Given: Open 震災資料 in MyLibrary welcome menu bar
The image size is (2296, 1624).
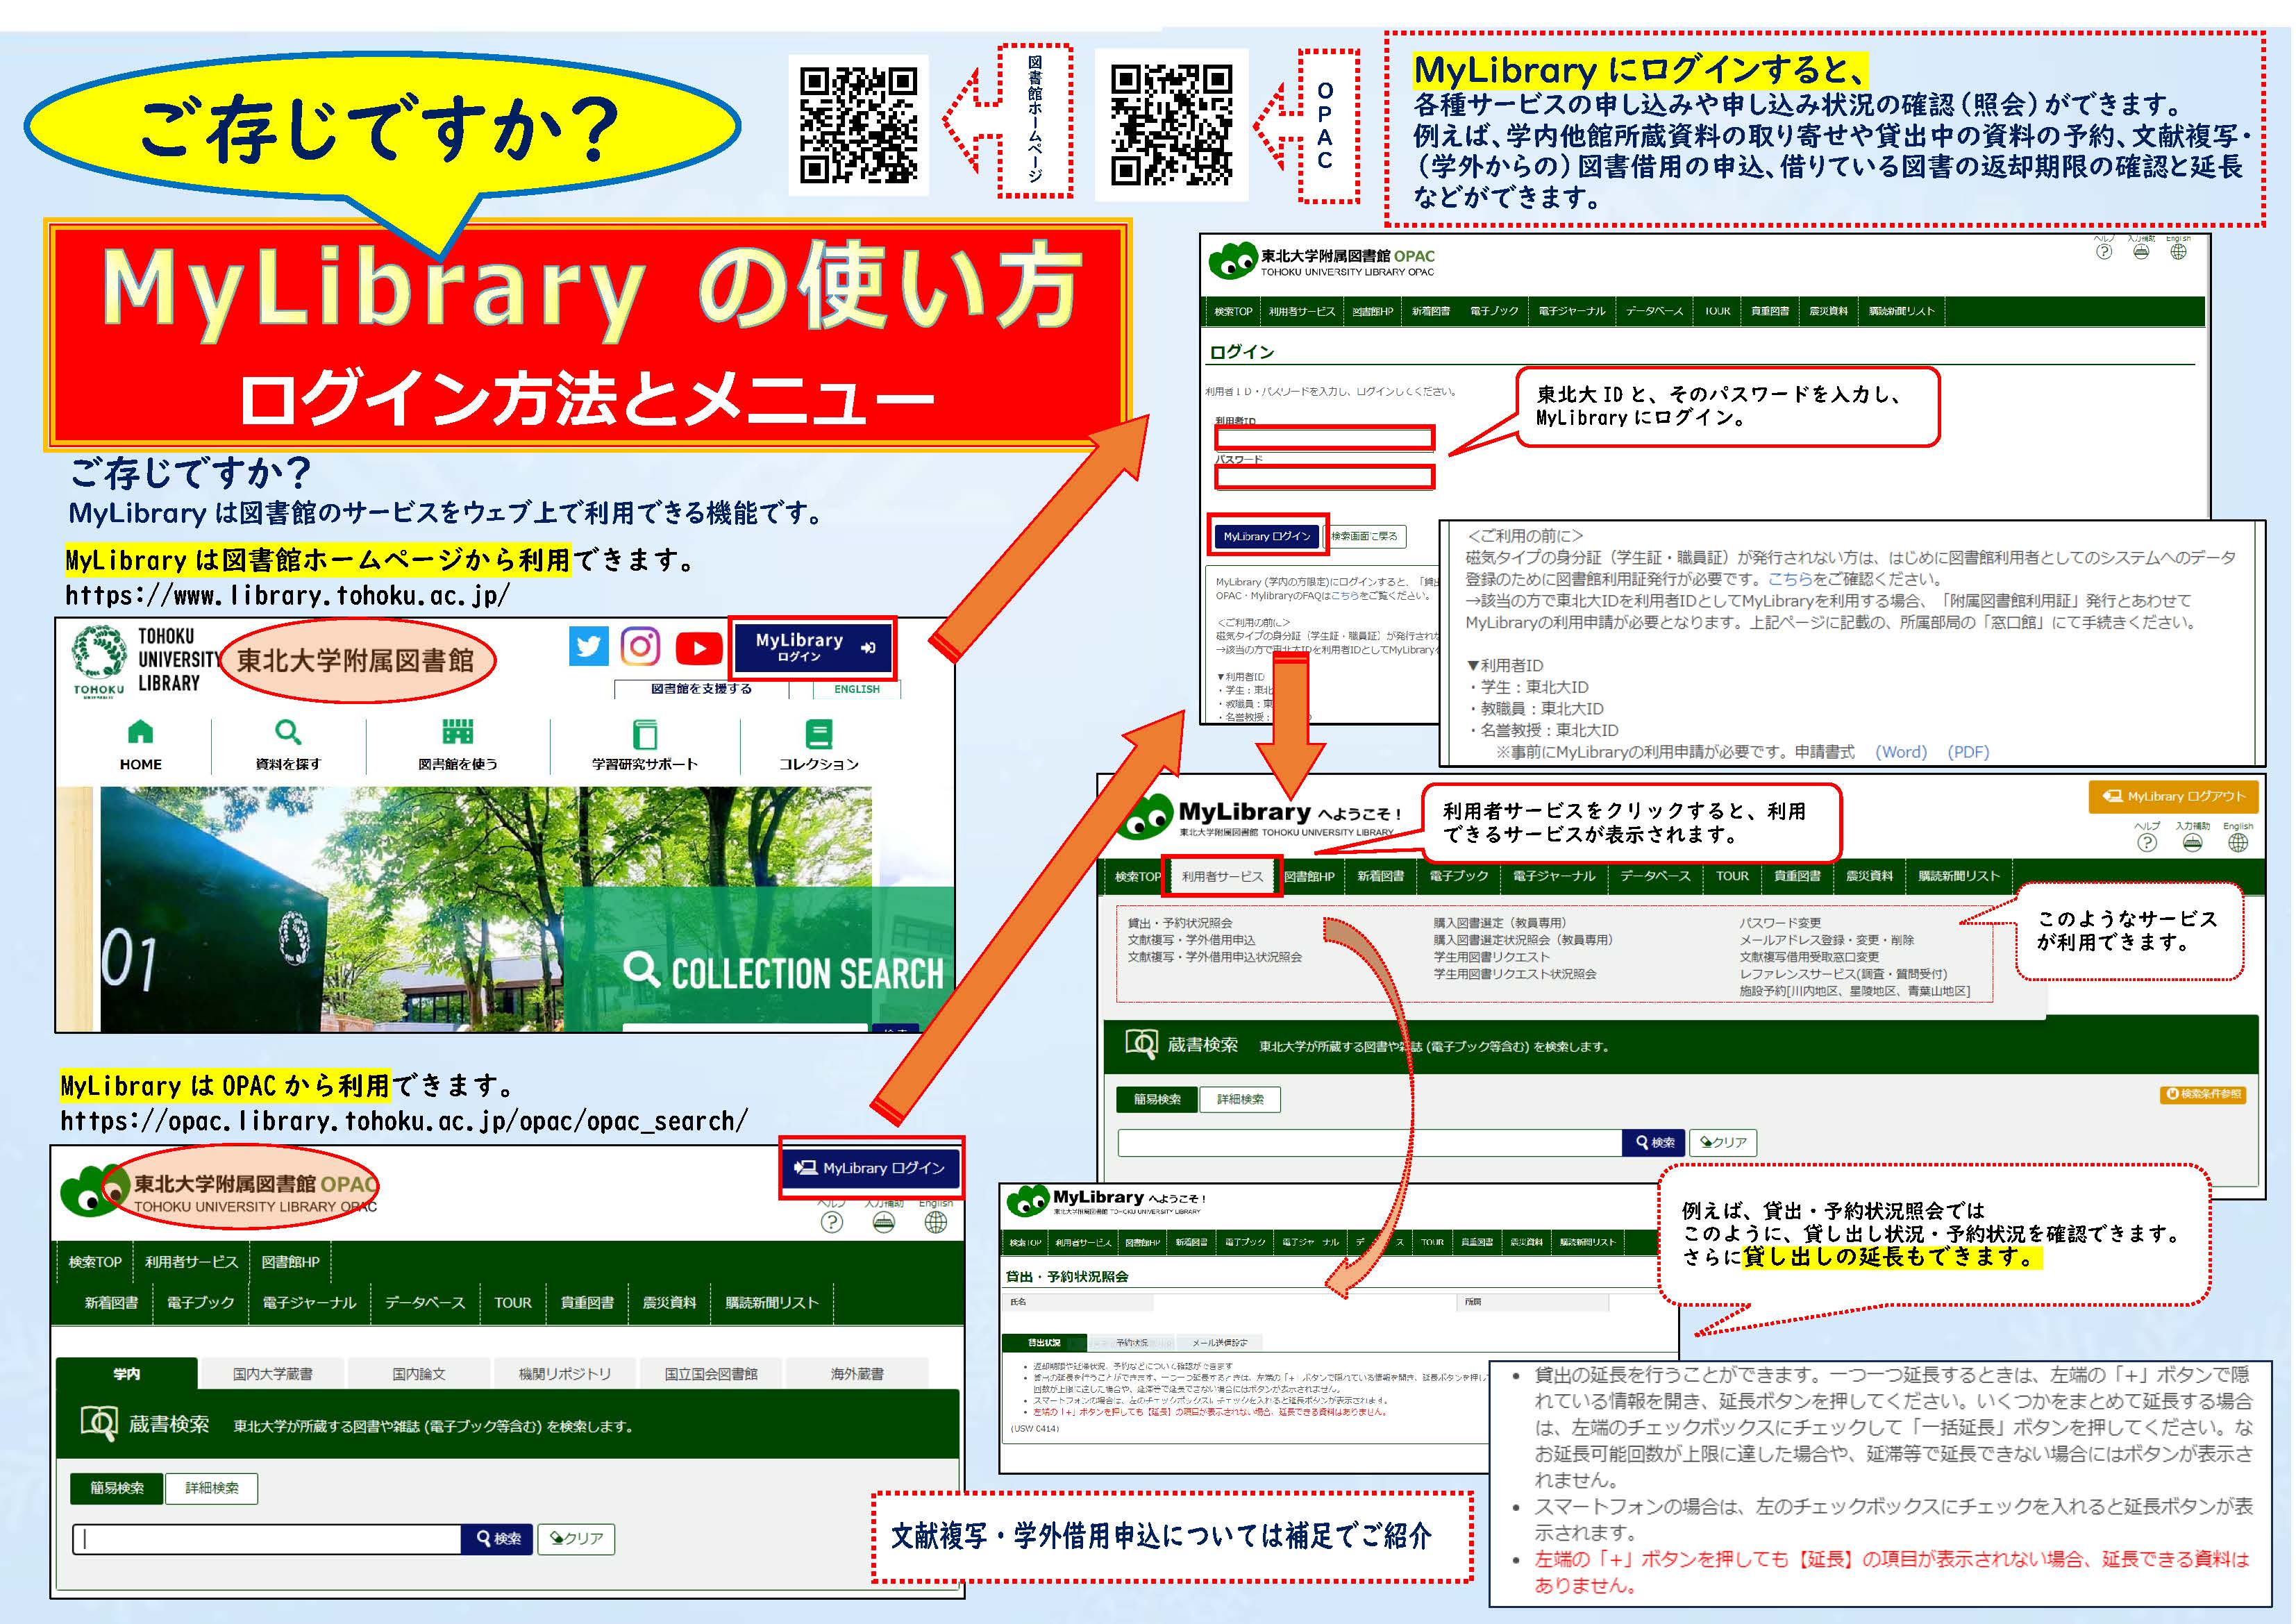Looking at the screenshot, I should pyautogui.click(x=1869, y=876).
